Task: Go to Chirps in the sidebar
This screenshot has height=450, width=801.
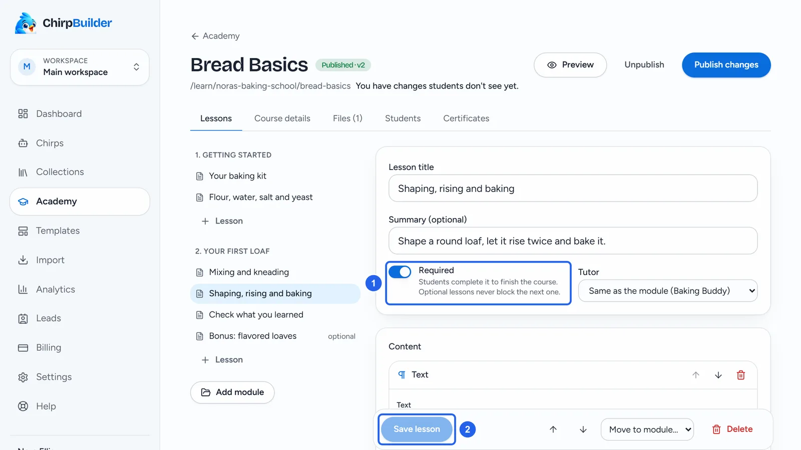Action: point(80,143)
